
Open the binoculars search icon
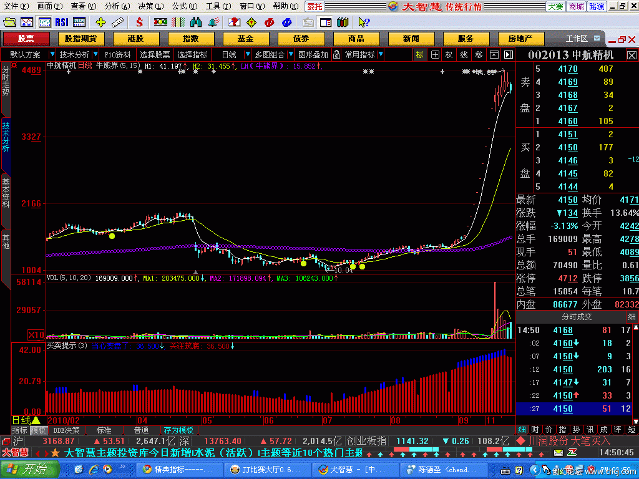(x=195, y=22)
